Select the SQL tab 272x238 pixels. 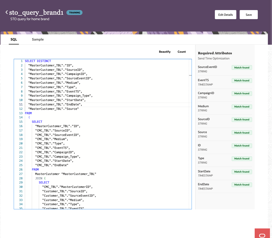coord(14,39)
